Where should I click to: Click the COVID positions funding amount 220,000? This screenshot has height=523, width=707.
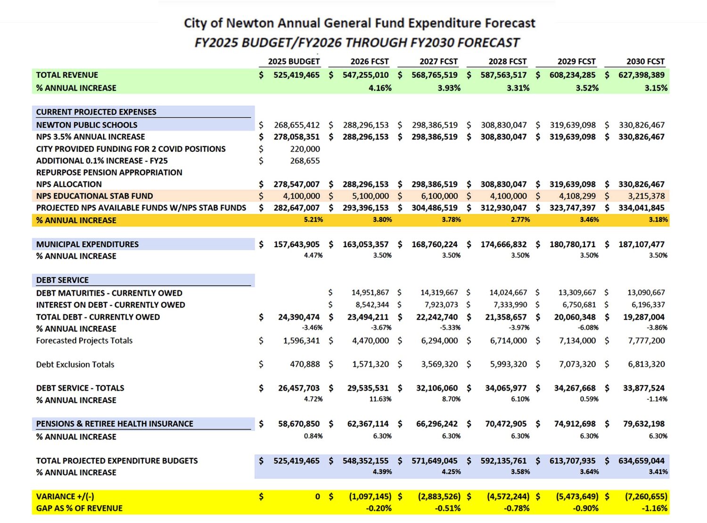(304, 149)
